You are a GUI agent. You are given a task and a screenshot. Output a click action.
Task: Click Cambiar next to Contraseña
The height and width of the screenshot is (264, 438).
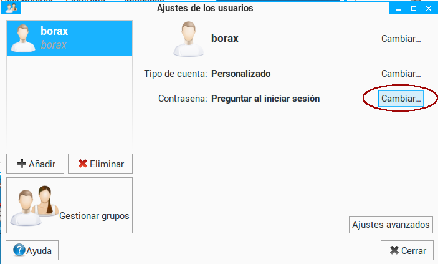401,99
